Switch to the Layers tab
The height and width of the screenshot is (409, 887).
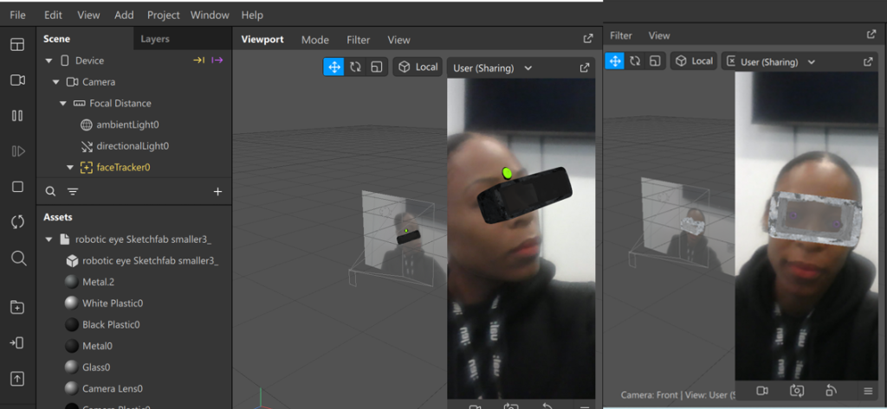(155, 39)
